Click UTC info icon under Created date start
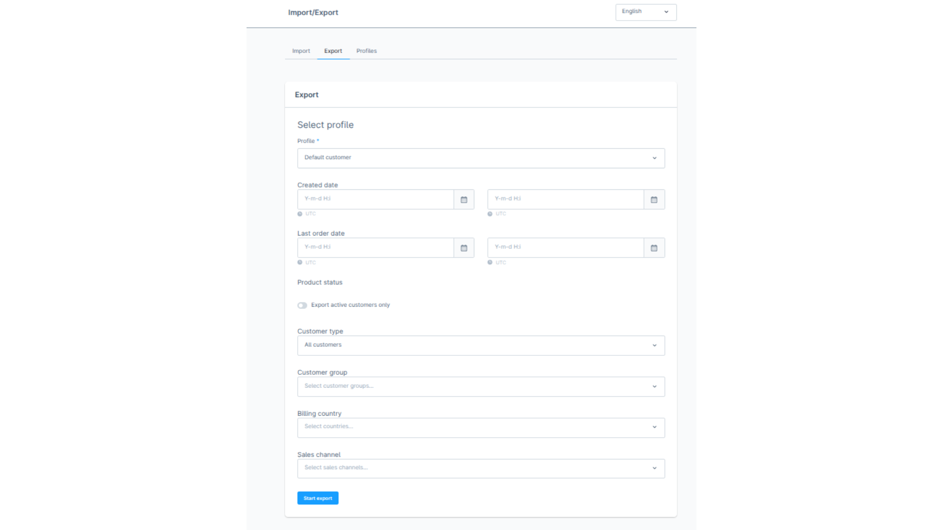 pos(300,214)
